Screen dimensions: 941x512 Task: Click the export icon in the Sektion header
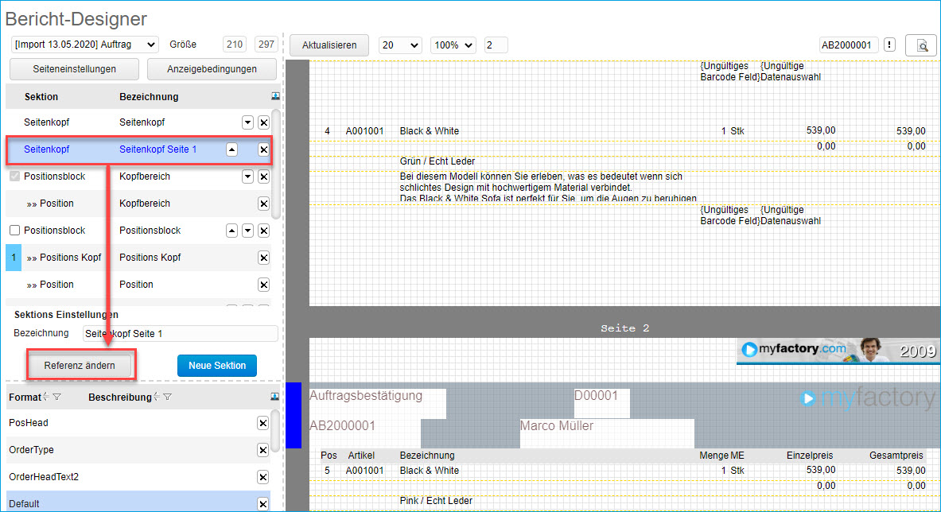point(275,96)
